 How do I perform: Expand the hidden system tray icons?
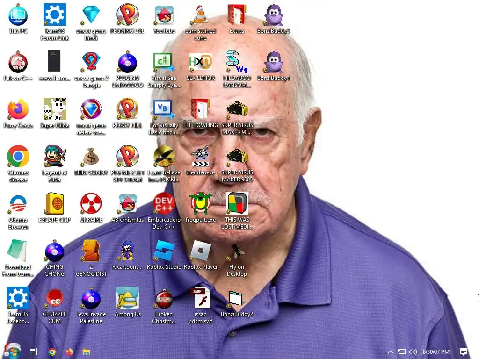coord(391,352)
